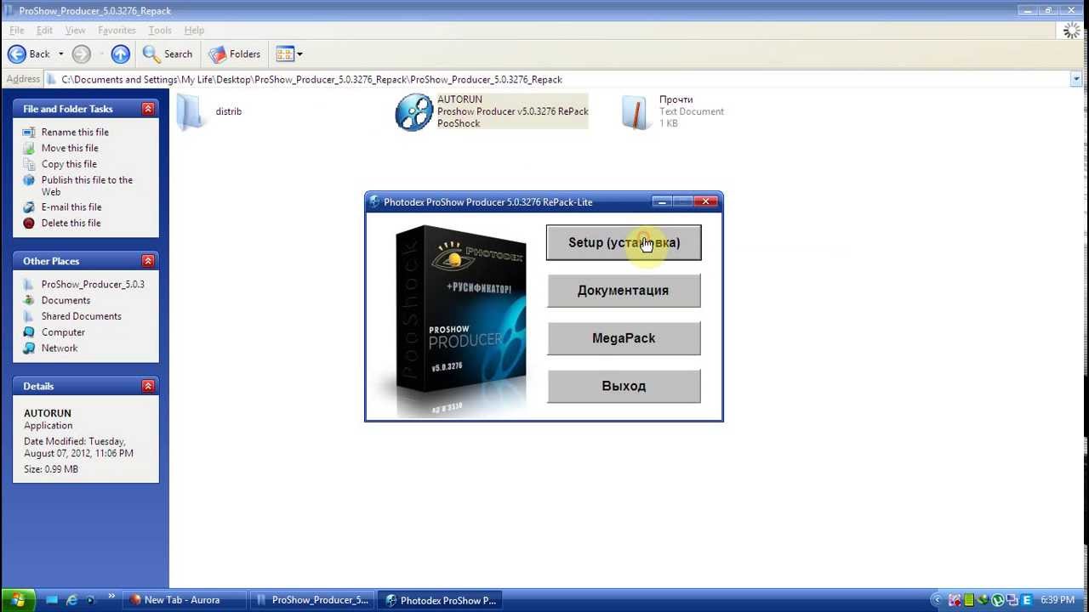Open Shared Documents in Other Places
Image resolution: width=1089 pixels, height=612 pixels.
(x=81, y=316)
